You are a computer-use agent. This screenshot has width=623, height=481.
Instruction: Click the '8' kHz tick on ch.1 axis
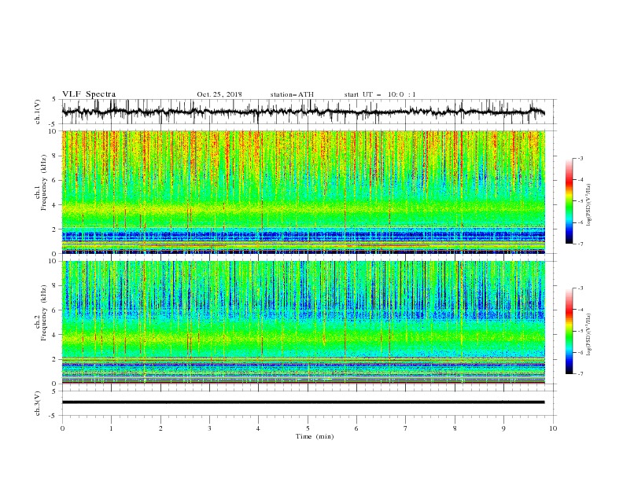[x=55, y=156]
